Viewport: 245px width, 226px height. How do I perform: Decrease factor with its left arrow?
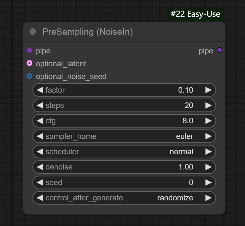click(40, 90)
